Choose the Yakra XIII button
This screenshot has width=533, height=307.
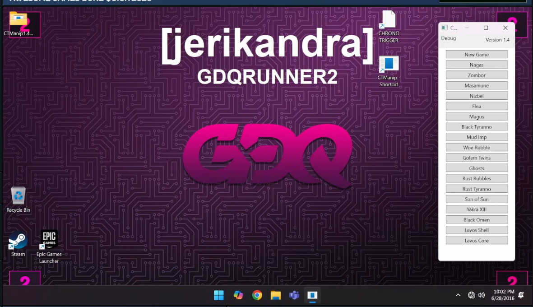tap(477, 209)
